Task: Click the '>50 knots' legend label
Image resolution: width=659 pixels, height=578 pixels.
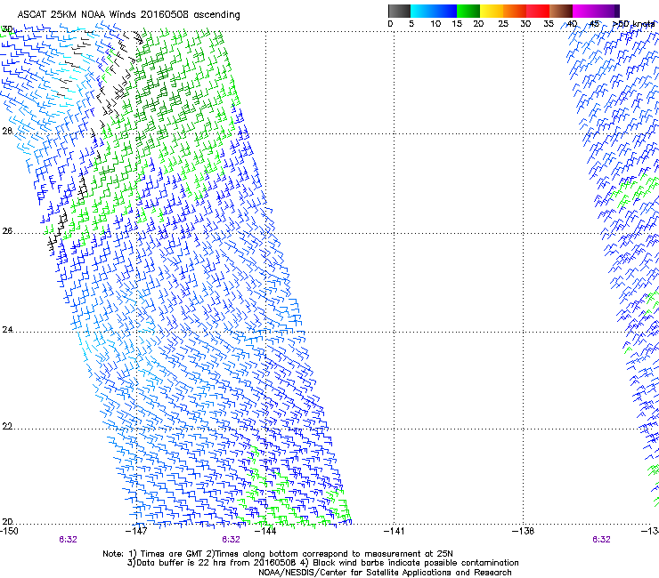Action: (633, 24)
